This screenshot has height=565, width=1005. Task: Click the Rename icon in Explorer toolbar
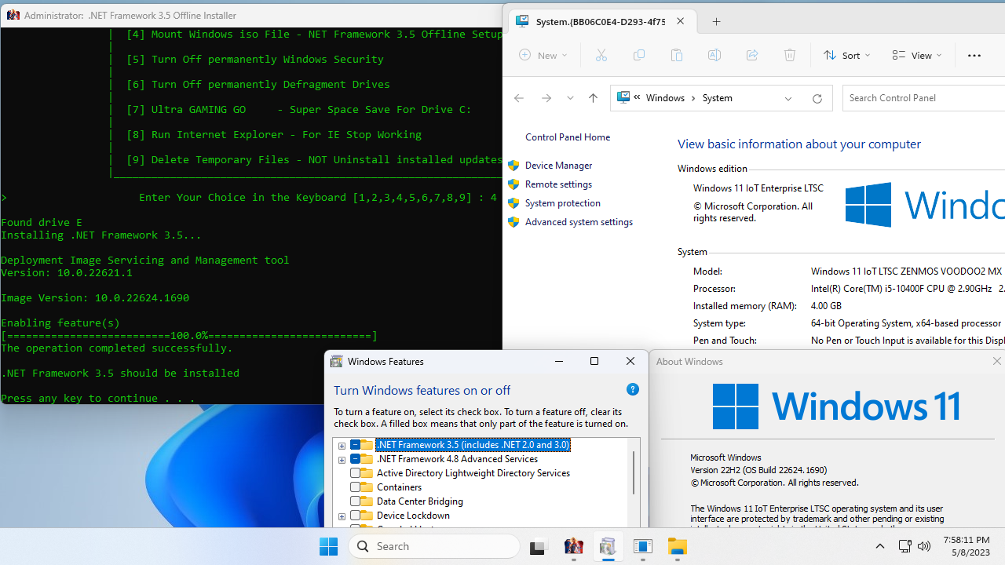(x=714, y=55)
